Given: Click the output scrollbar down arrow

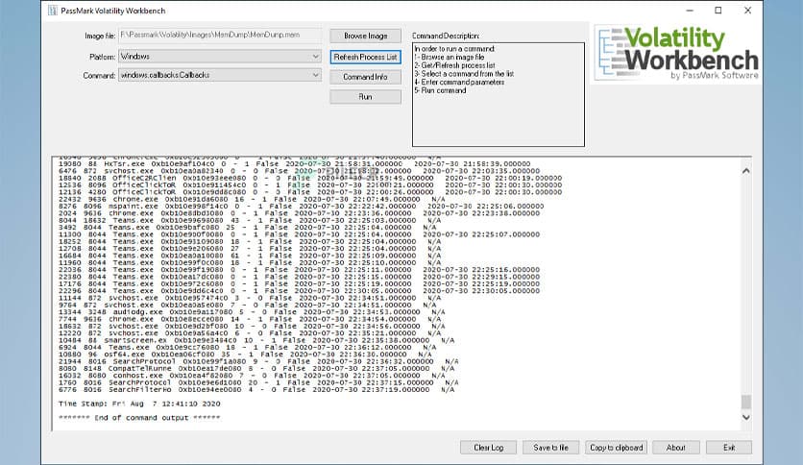Looking at the screenshot, I should (746, 417).
